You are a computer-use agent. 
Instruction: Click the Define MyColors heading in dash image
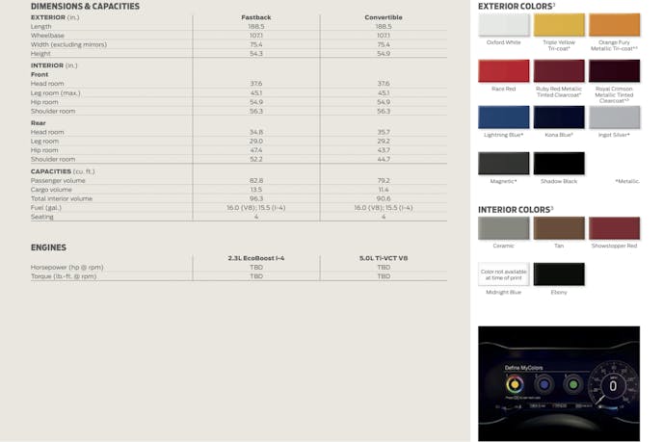[x=526, y=367]
